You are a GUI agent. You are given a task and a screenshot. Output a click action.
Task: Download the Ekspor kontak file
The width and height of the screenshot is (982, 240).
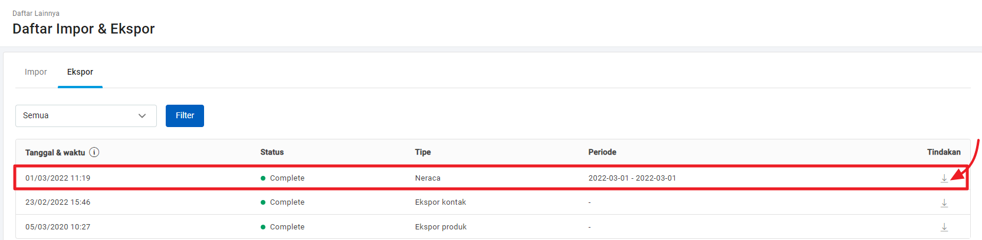point(944,203)
